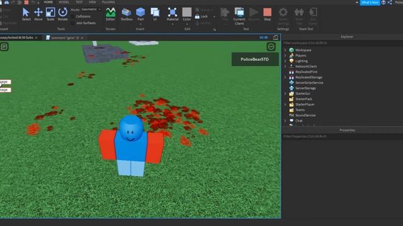This screenshot has height=226, width=403.
Task: Close the comment "gore" tab
Action: [x=82, y=38]
